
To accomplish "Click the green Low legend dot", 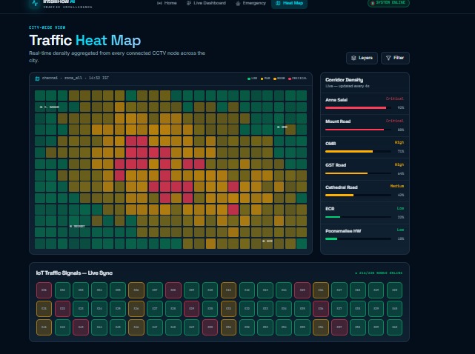I will (x=249, y=79).
